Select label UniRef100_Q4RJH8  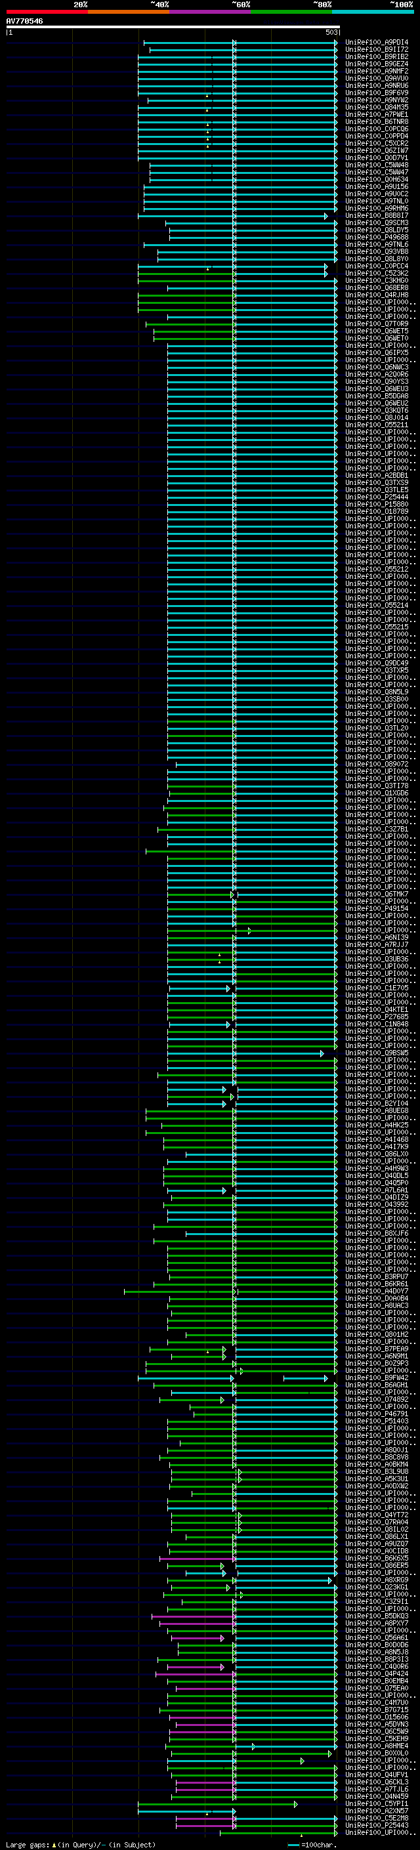(376, 295)
